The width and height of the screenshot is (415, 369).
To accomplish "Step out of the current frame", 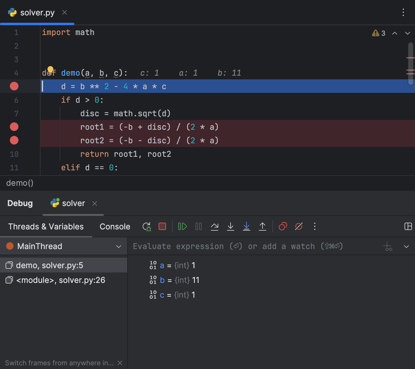I will coord(263,227).
